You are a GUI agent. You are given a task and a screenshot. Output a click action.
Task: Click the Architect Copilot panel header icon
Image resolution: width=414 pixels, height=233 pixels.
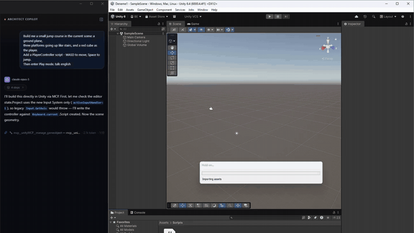coord(101,20)
